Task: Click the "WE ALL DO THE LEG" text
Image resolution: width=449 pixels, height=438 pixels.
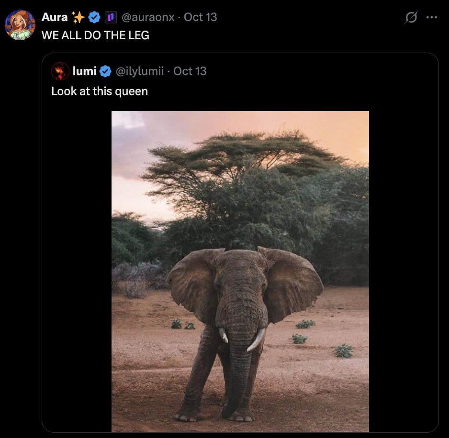Action: tap(95, 35)
